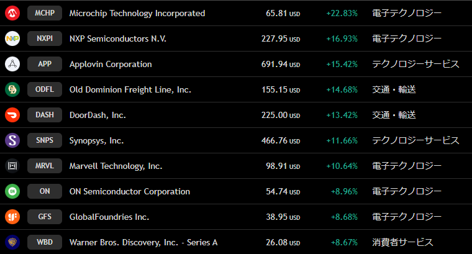Image resolution: width=472 pixels, height=254 pixels.
Task: Click the Applovin logo icon
Action: pyautogui.click(x=12, y=64)
